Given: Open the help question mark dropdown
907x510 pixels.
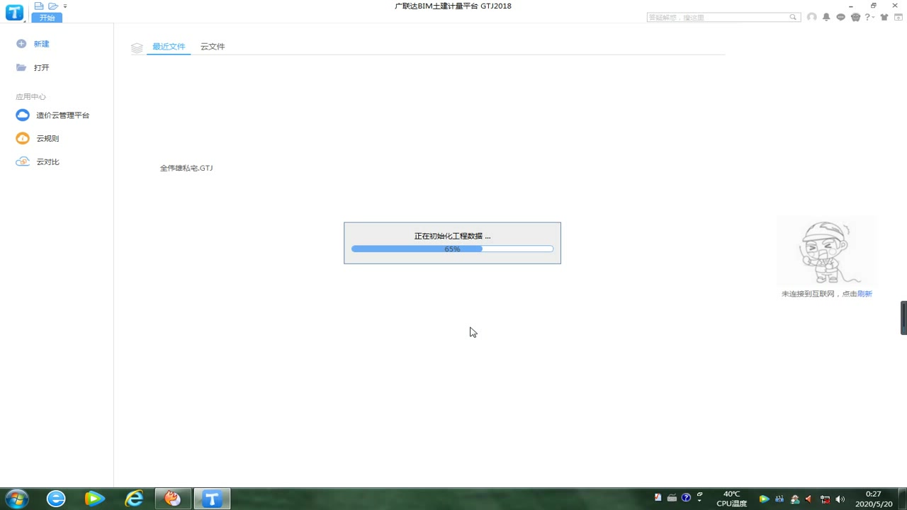Looking at the screenshot, I should [x=869, y=17].
